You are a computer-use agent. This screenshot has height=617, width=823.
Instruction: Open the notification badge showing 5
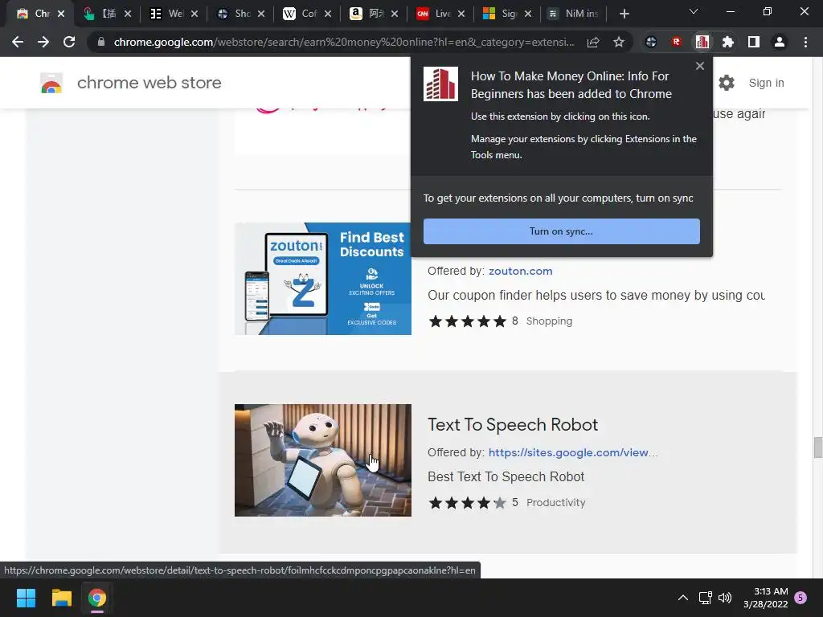800,598
